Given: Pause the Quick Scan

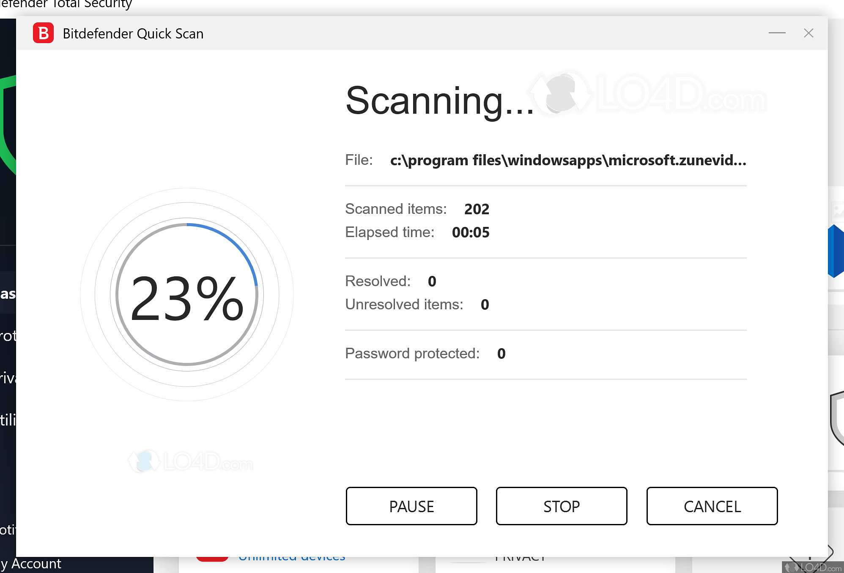Looking at the screenshot, I should pos(411,506).
